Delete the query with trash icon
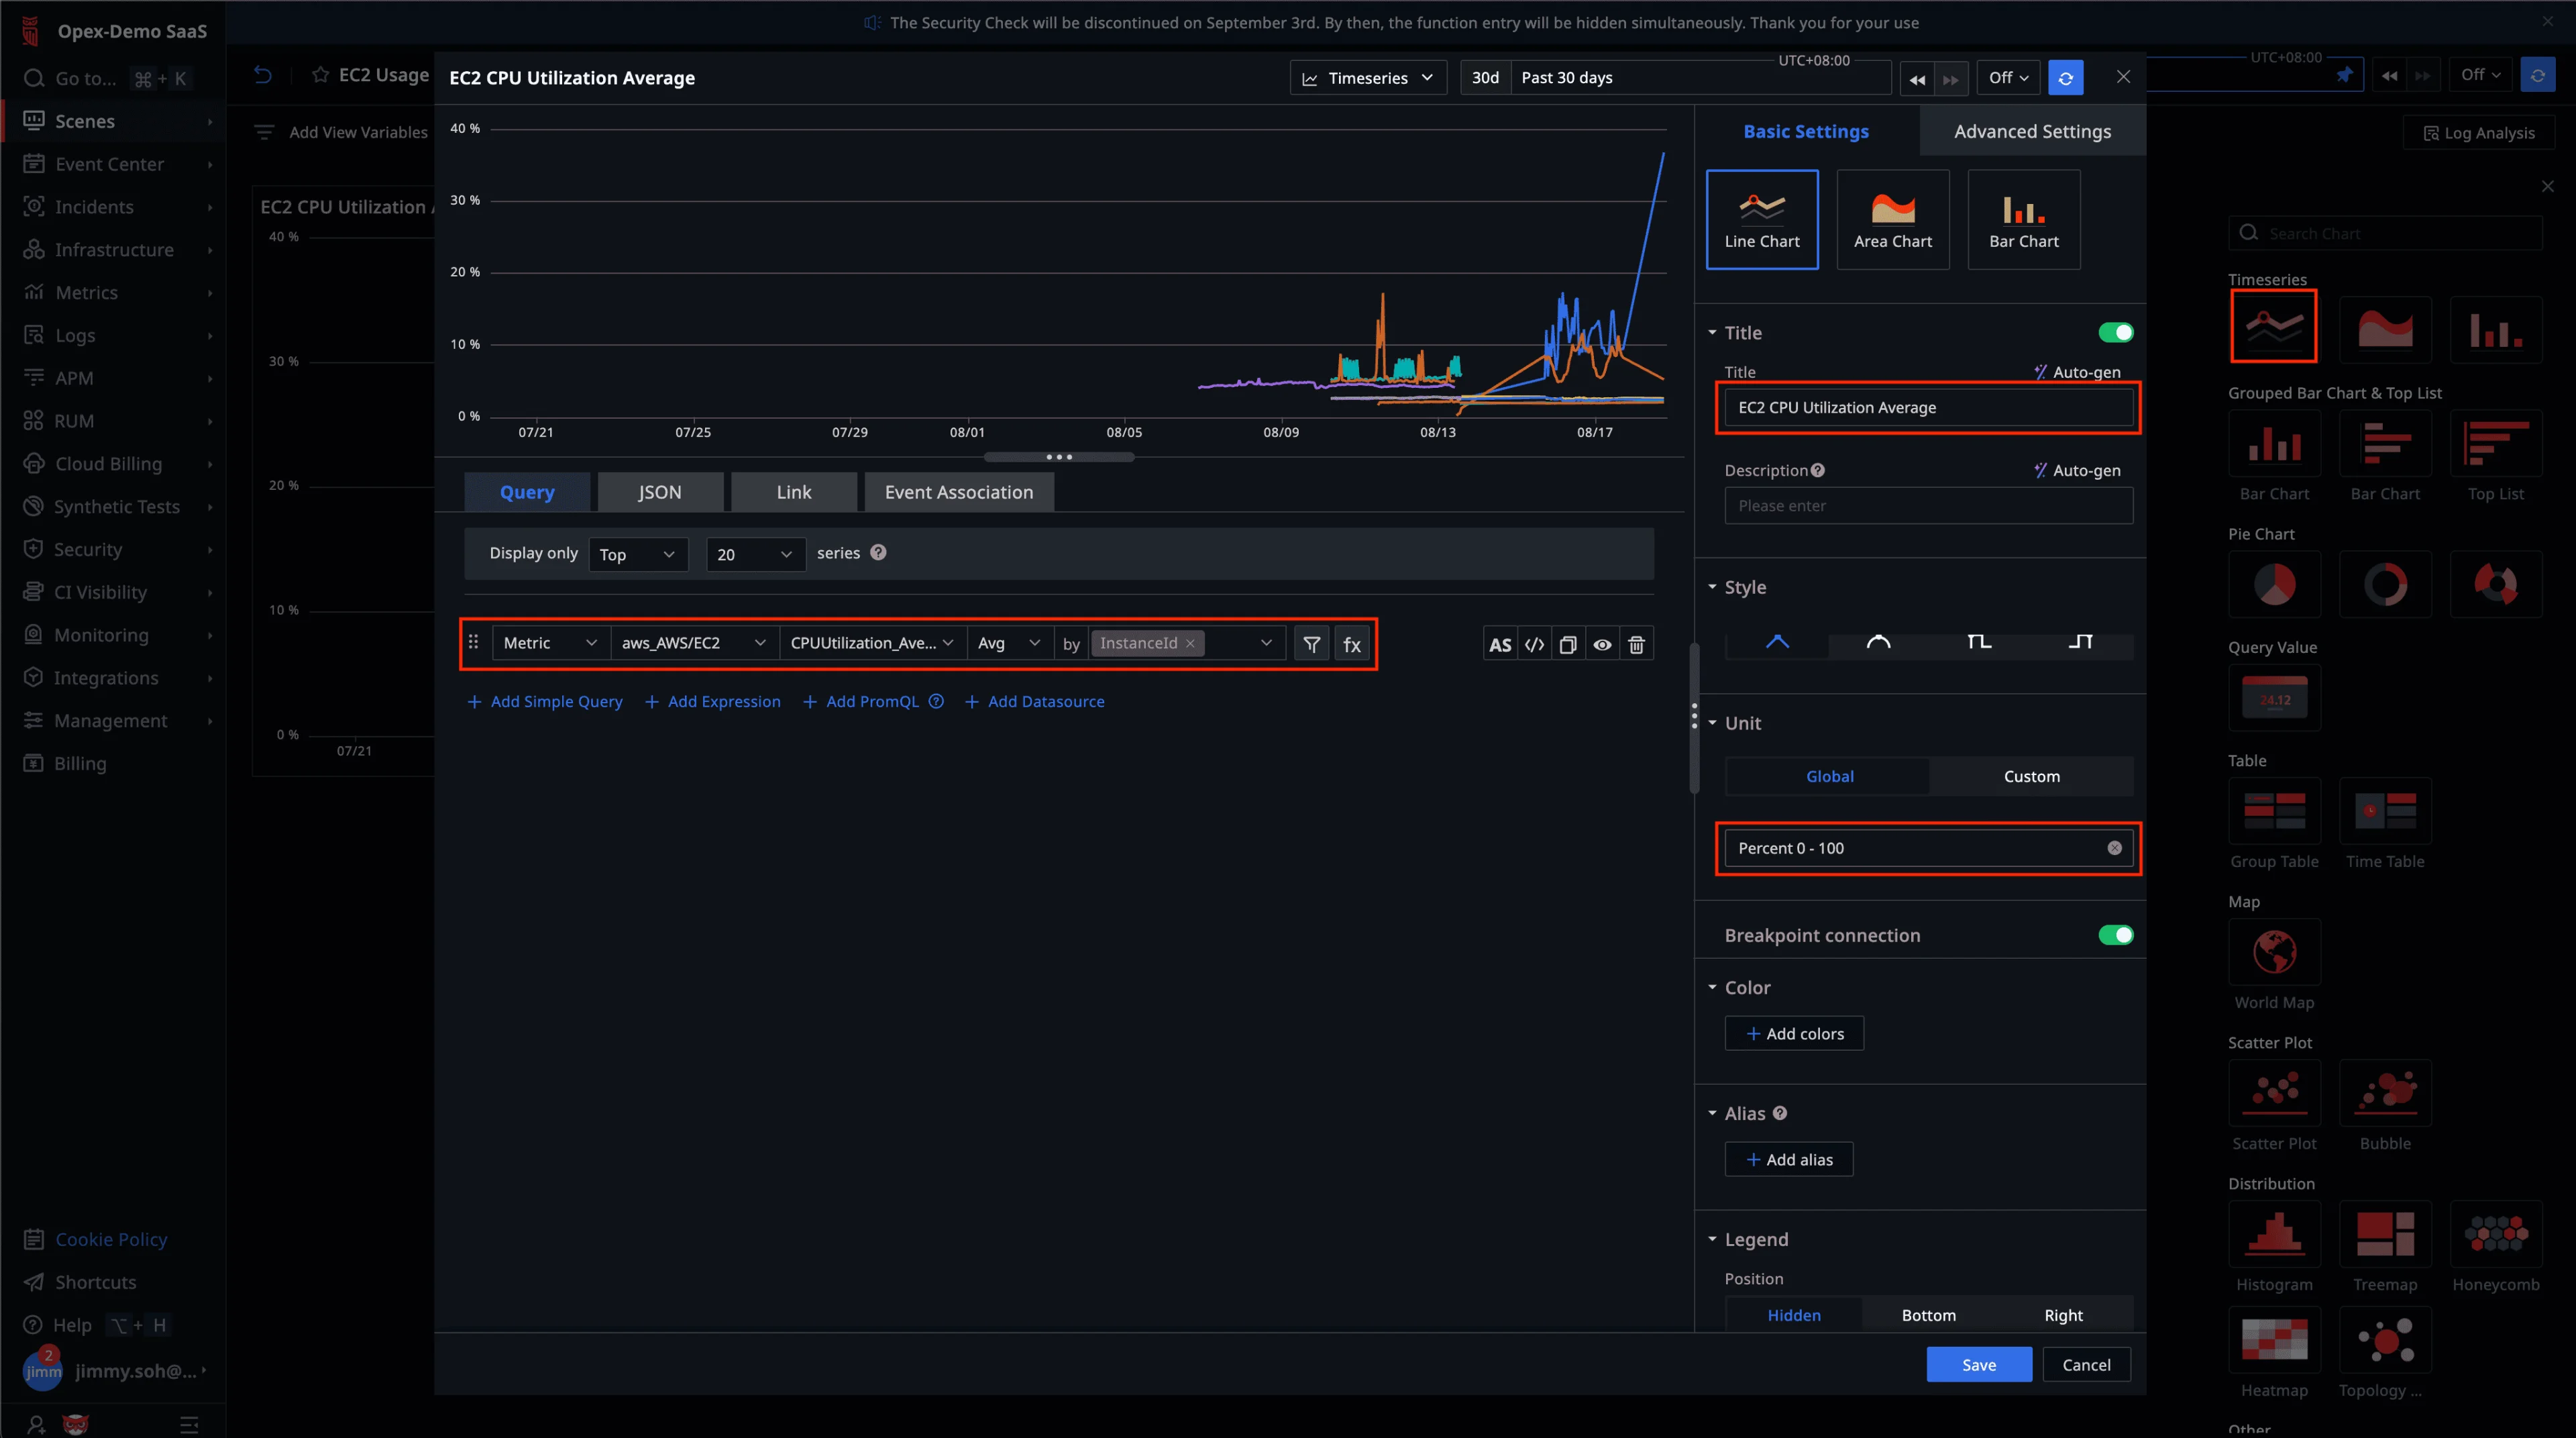This screenshot has width=2576, height=1438. (x=1636, y=644)
